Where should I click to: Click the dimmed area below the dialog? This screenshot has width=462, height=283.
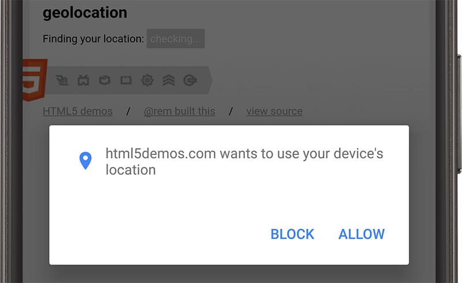231,274
